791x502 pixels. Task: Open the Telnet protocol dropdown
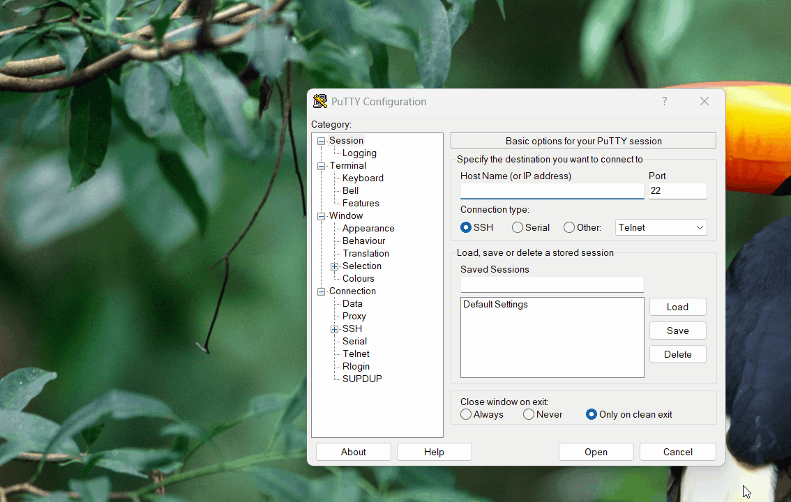tap(661, 227)
